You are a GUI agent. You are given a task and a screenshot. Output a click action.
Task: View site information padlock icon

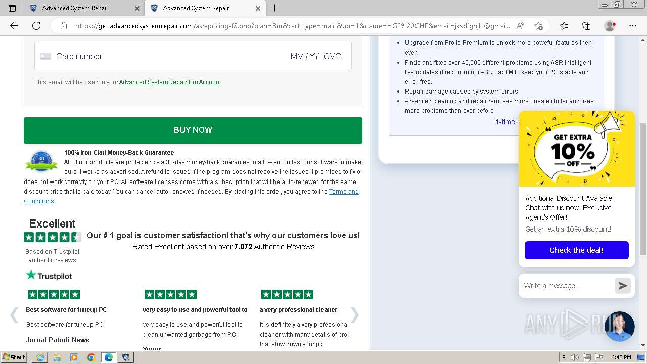click(x=63, y=26)
